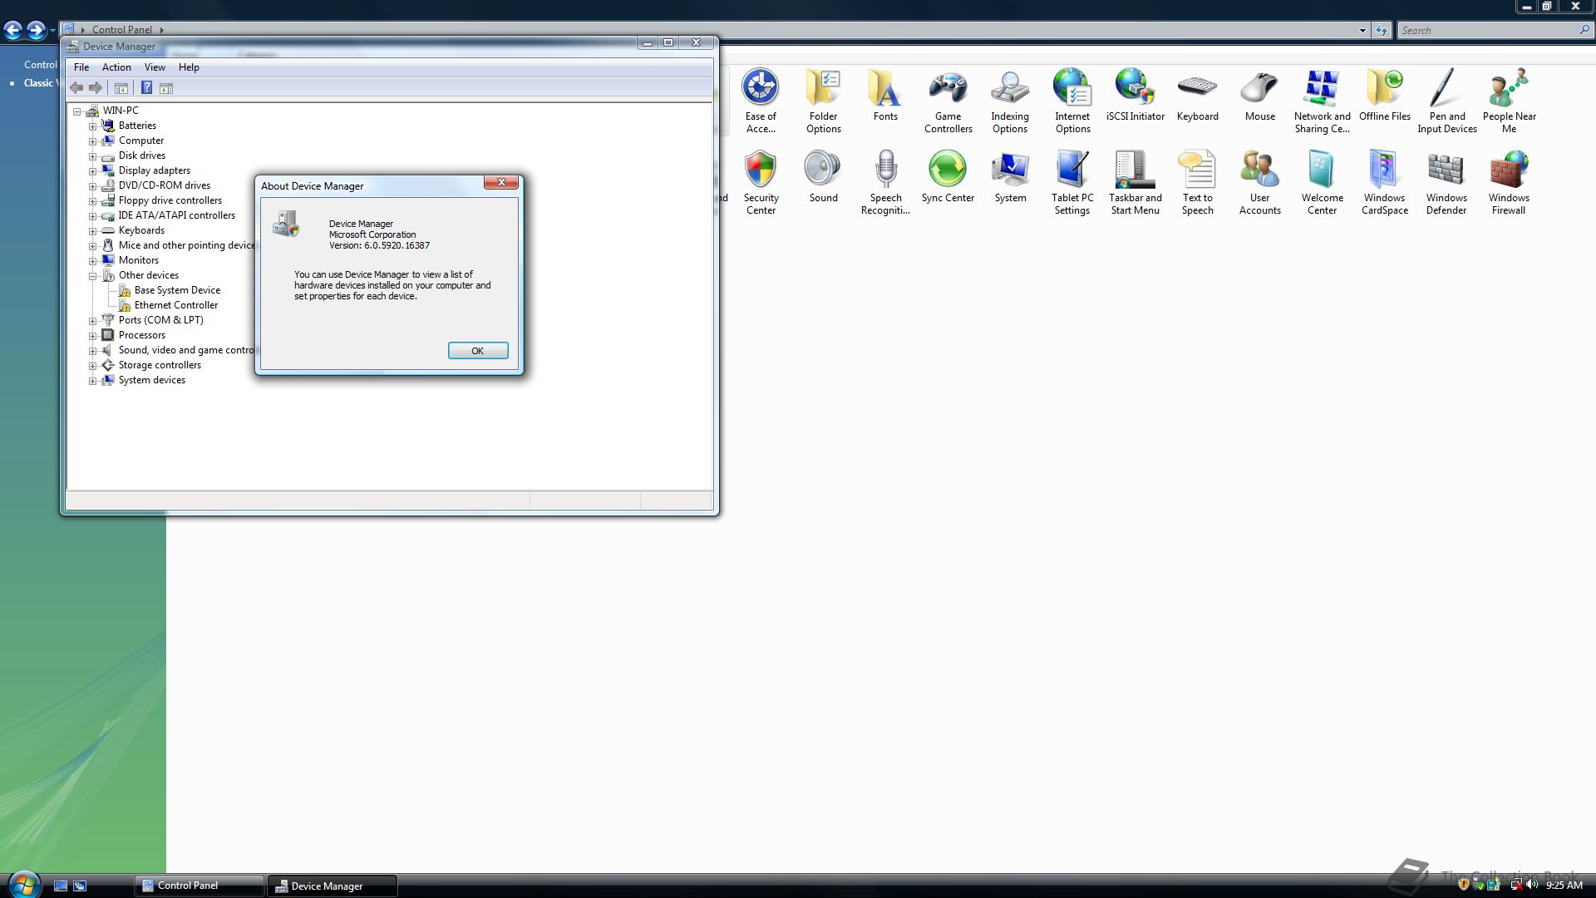This screenshot has height=898, width=1596.
Task: Open Tablet PC Settings icon
Action: pyautogui.click(x=1072, y=182)
